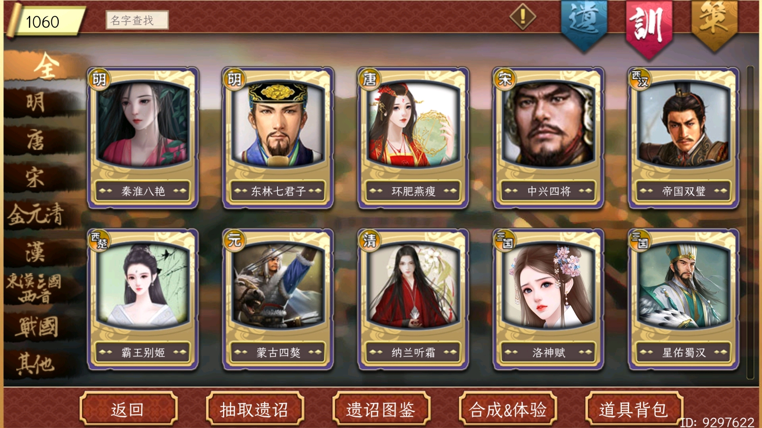The height and width of the screenshot is (428, 762).
Task: Open the 洛神赋 card
Action: point(548,299)
